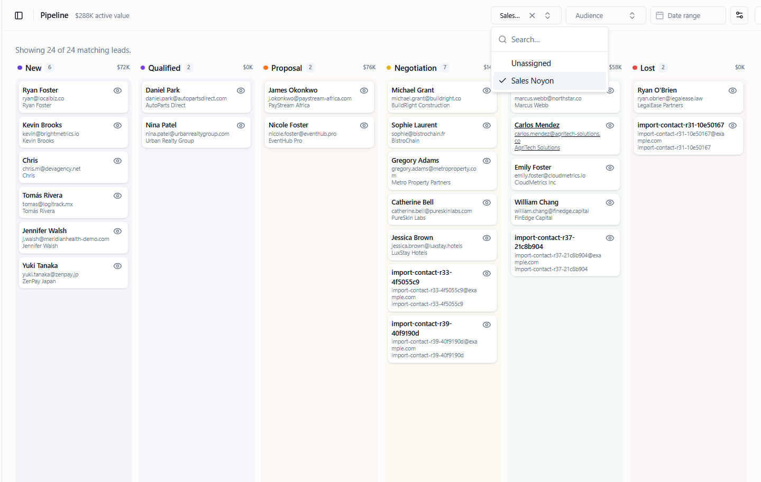Click the Pipeline page title
This screenshot has height=482, width=761.
pyautogui.click(x=54, y=15)
